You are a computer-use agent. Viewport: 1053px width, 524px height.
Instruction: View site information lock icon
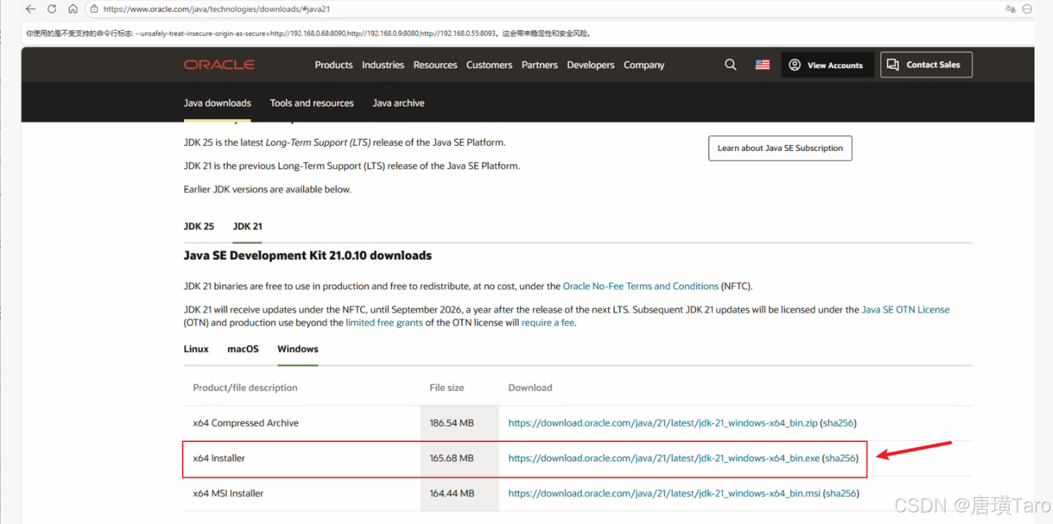[94, 9]
